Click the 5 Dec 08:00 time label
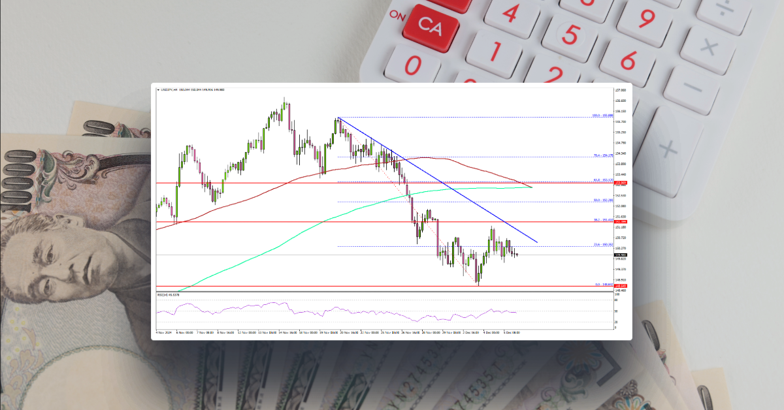The image size is (784, 410). [x=512, y=332]
